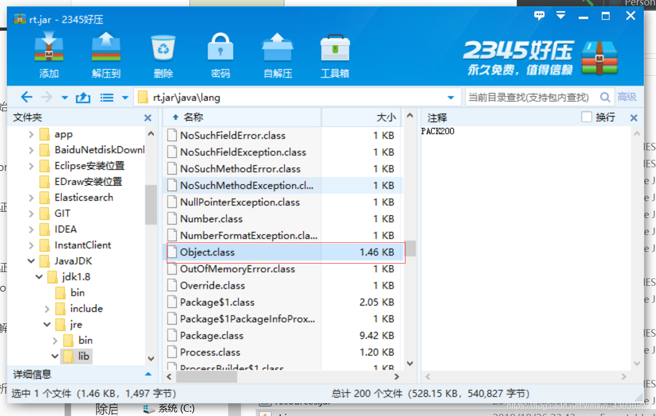The width and height of the screenshot is (656, 416).
Task: Expand the include folder tree node
Action: click(47, 309)
